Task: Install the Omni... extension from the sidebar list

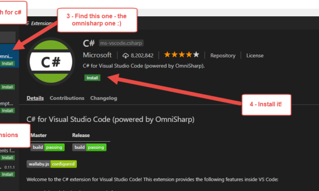Action: [7, 63]
